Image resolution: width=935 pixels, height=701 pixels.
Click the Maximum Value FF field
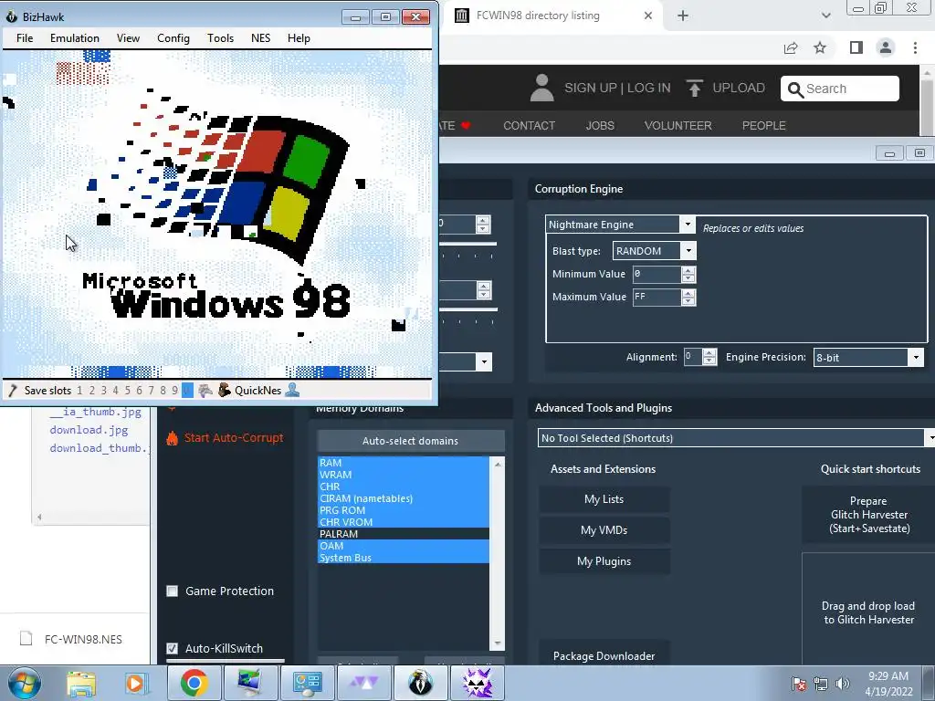(x=657, y=297)
